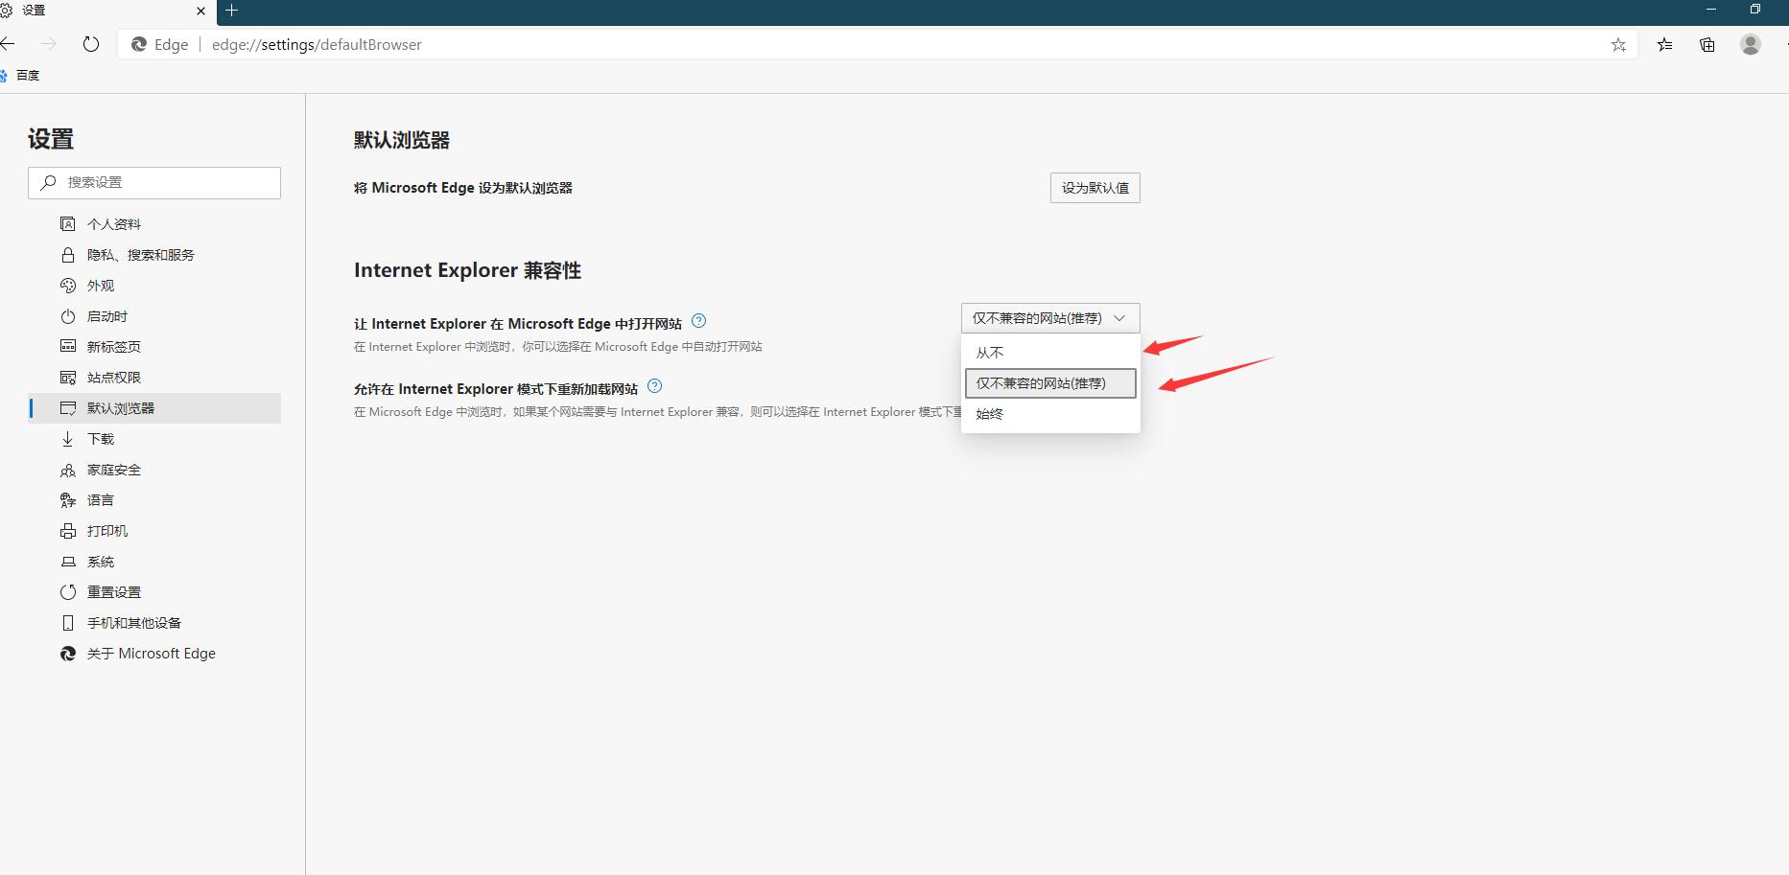Reload the page with refresh icon
This screenshot has height=875, width=1789.
[91, 44]
